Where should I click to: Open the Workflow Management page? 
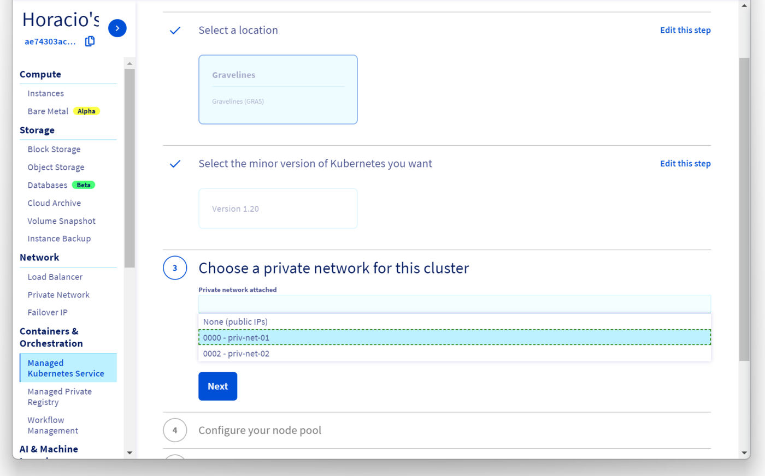tap(53, 425)
